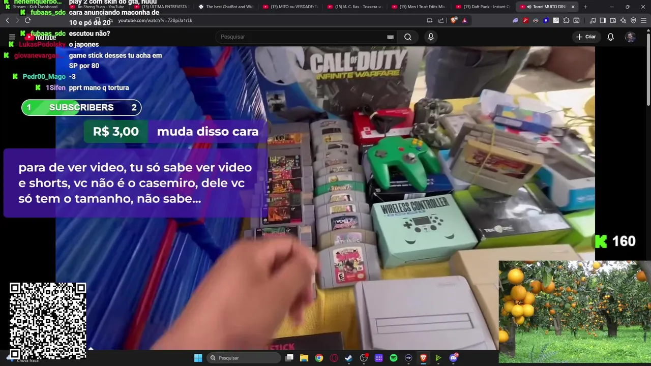Image resolution: width=651 pixels, height=366 pixels.
Task: Open Google Chrome from the taskbar
Action: pyautogui.click(x=319, y=358)
